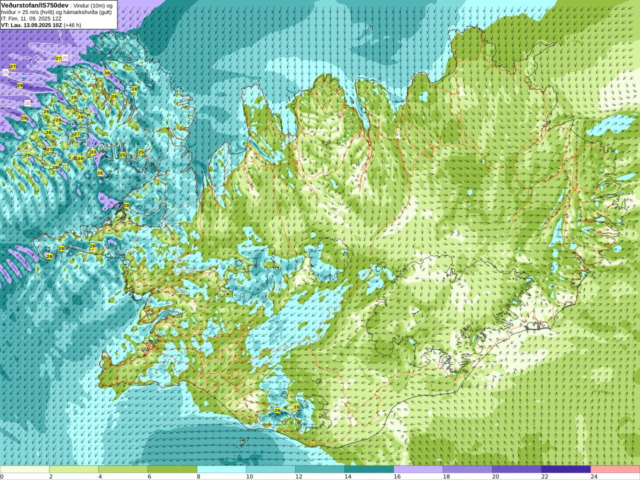Click the '(+46 h)' forecast offset text

point(72,25)
